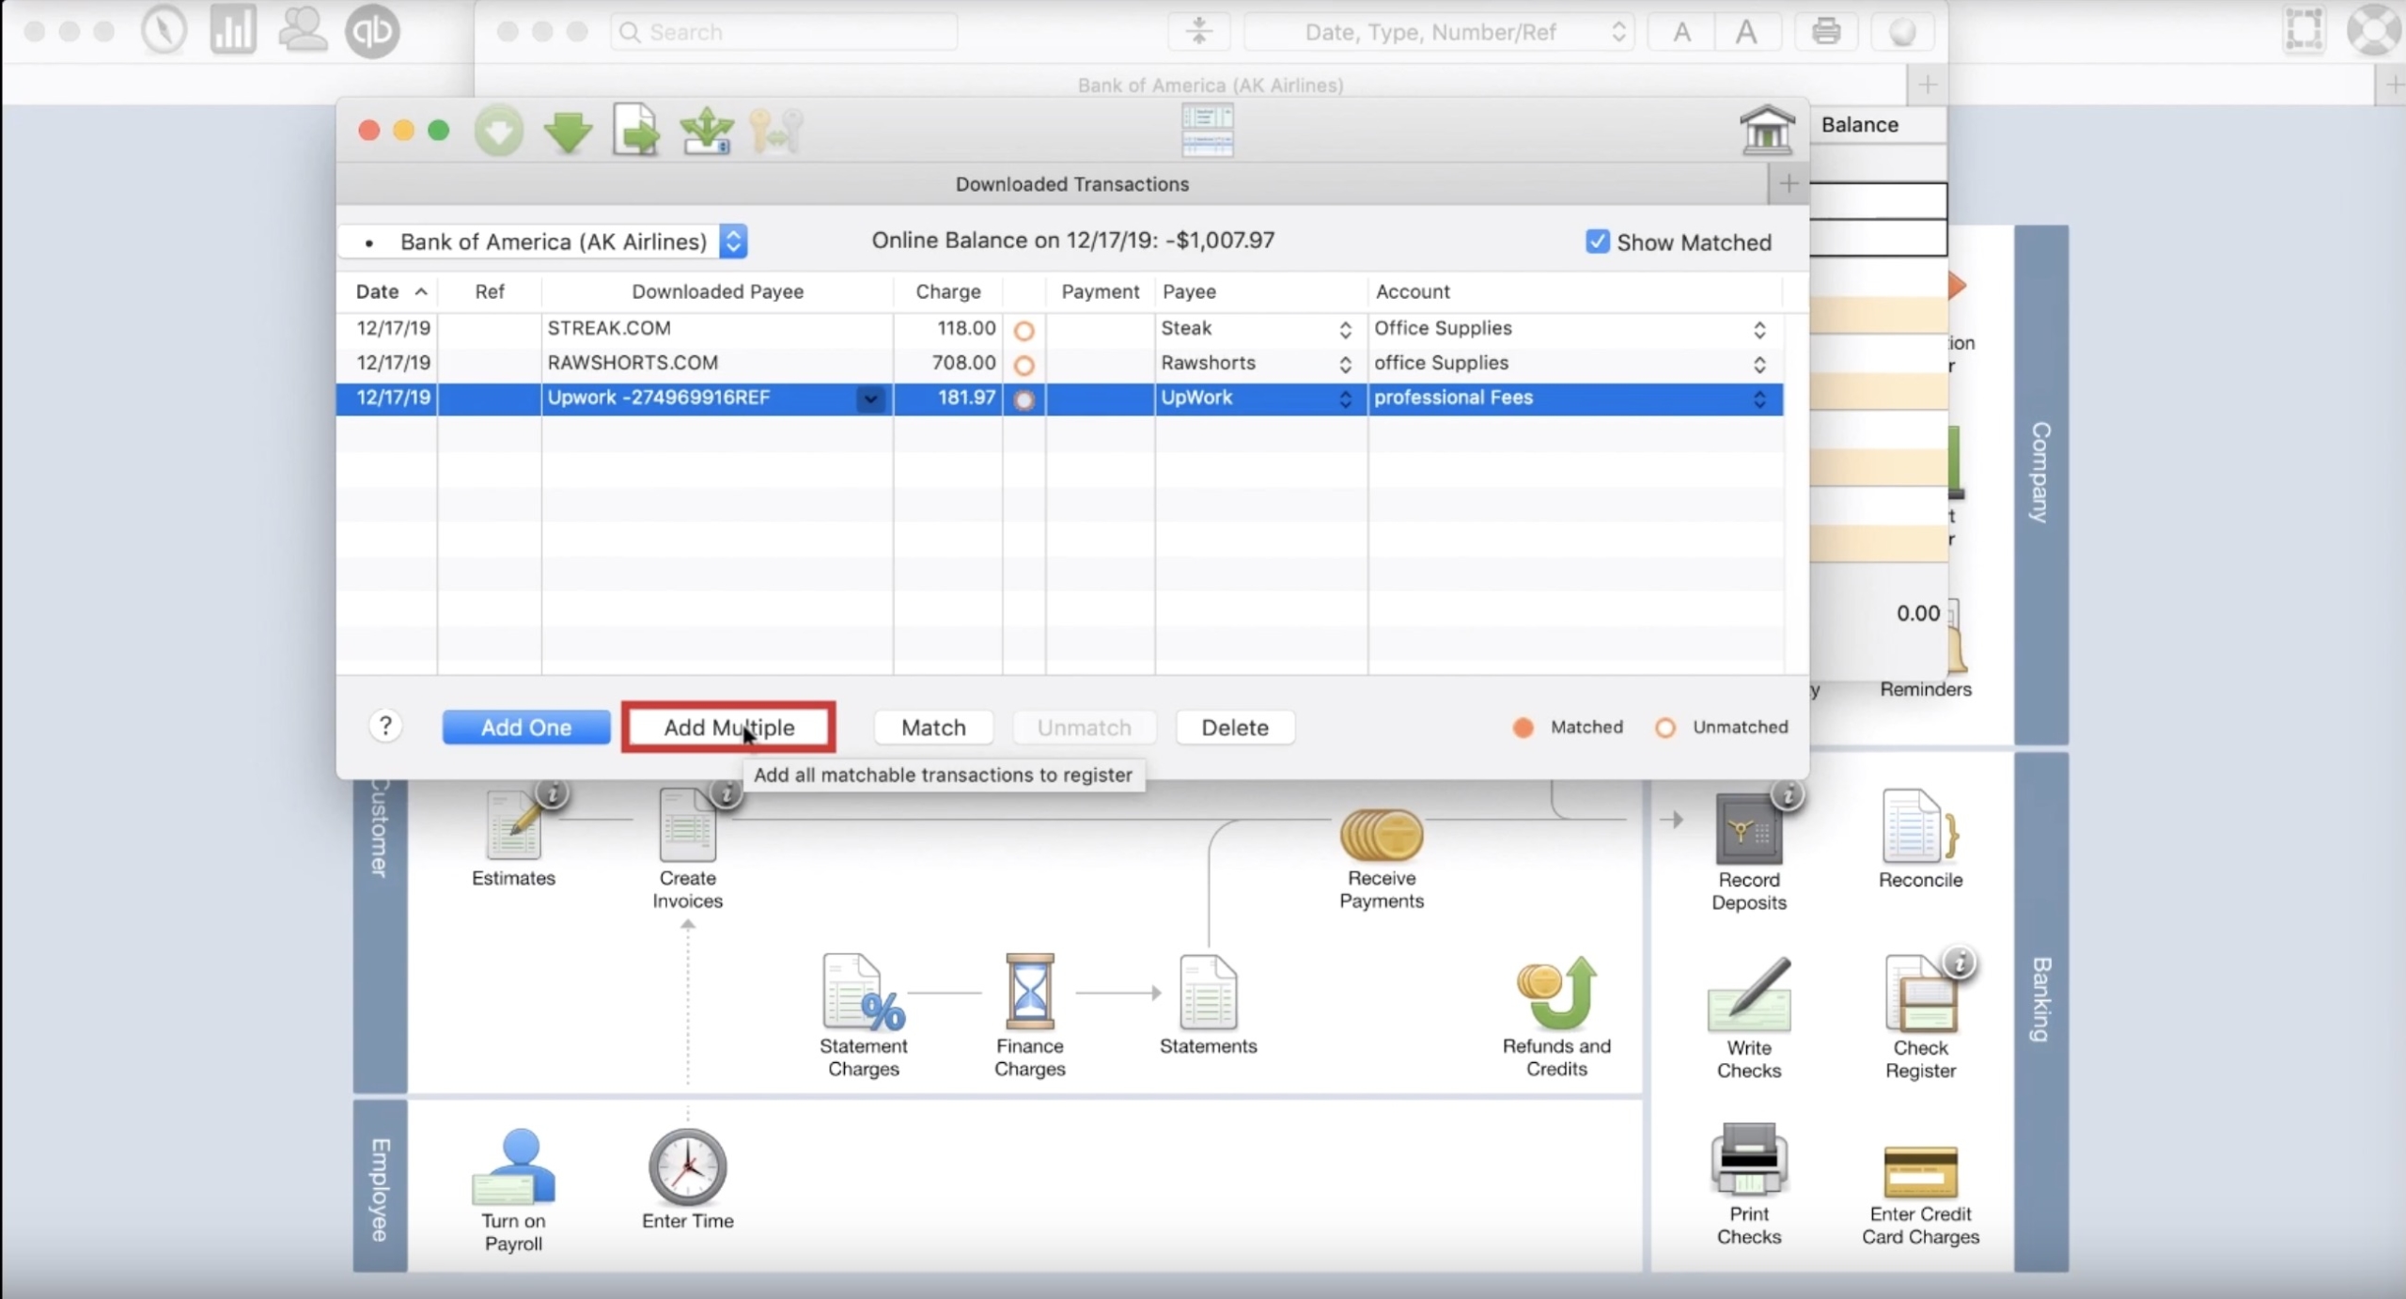The image size is (2406, 1299).
Task: Open Account selector for professional Fees
Action: (x=1759, y=399)
